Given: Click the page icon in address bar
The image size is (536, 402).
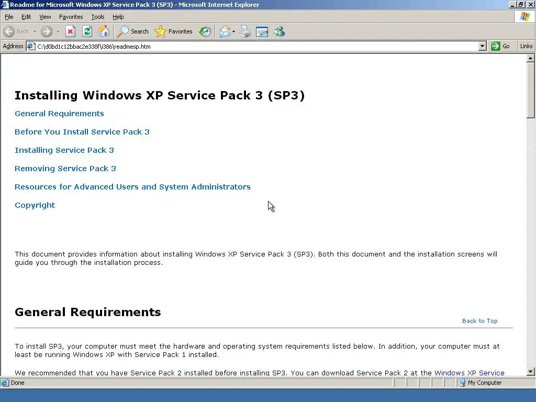Looking at the screenshot, I should pos(31,46).
